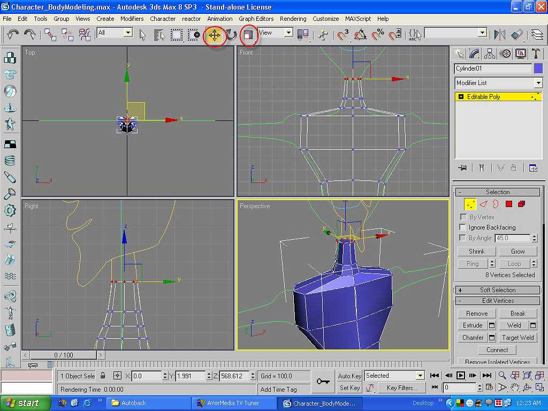Viewport: 548px width, 411px height.
Task: Open Select by Name list icon
Action: point(159,35)
